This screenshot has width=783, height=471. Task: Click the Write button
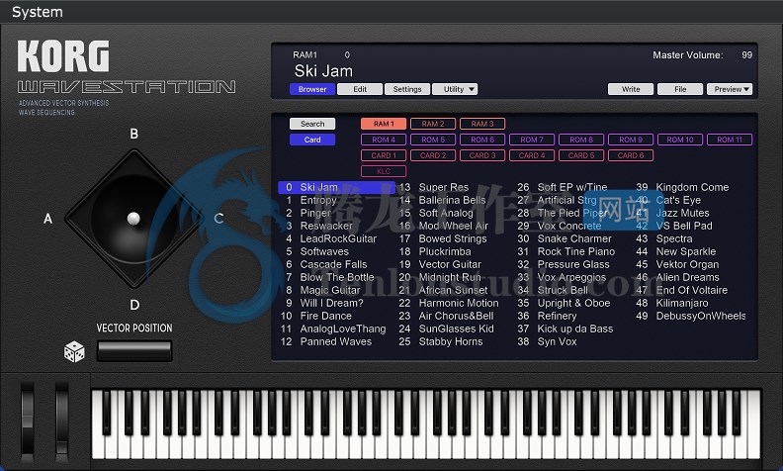click(631, 89)
